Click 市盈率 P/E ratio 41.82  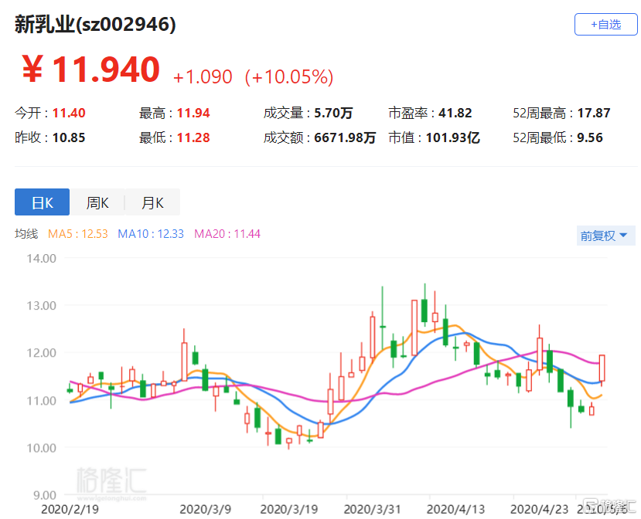[x=455, y=113]
